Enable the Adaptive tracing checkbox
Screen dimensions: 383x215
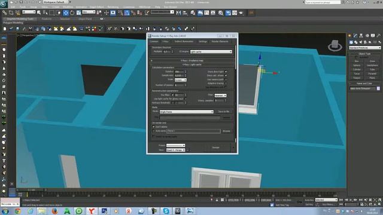click(x=226, y=84)
